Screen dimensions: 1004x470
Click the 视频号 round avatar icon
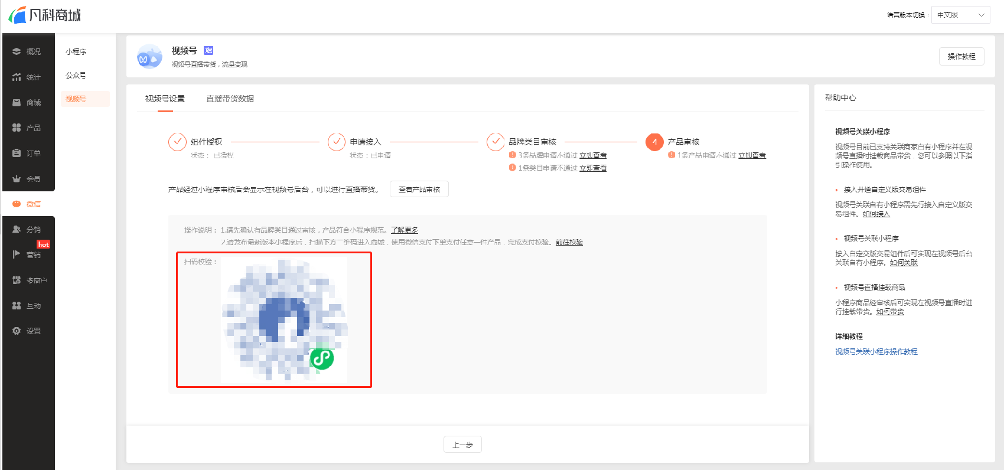pos(149,57)
